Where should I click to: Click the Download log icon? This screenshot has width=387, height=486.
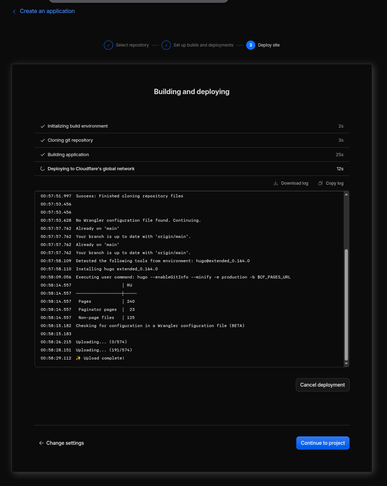tap(276, 183)
